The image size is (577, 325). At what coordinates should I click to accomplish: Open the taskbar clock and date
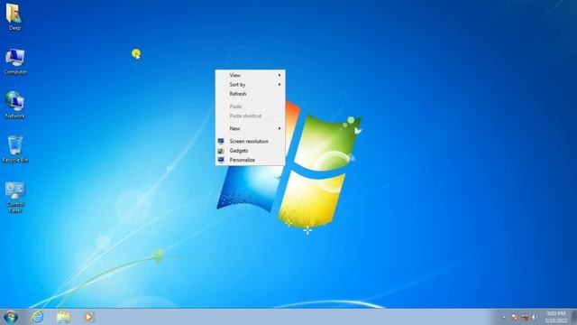556,317
